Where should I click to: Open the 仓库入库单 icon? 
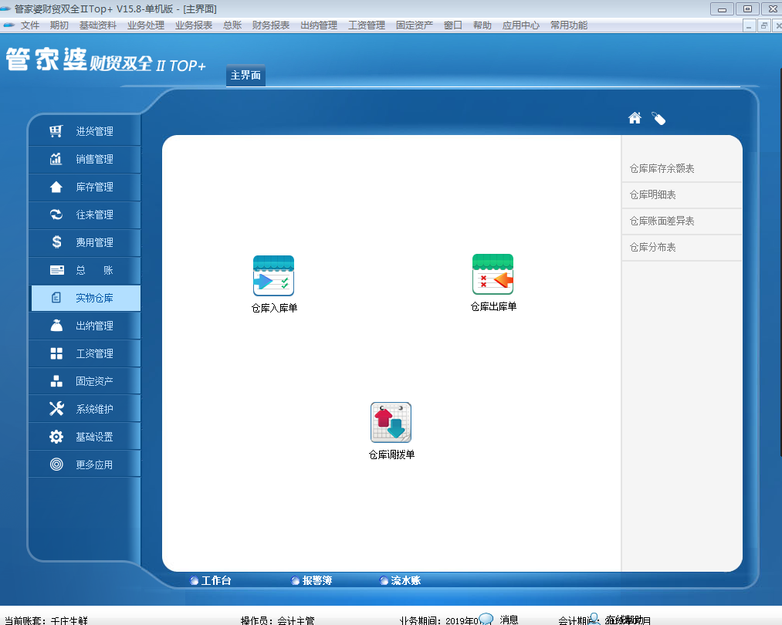(273, 275)
